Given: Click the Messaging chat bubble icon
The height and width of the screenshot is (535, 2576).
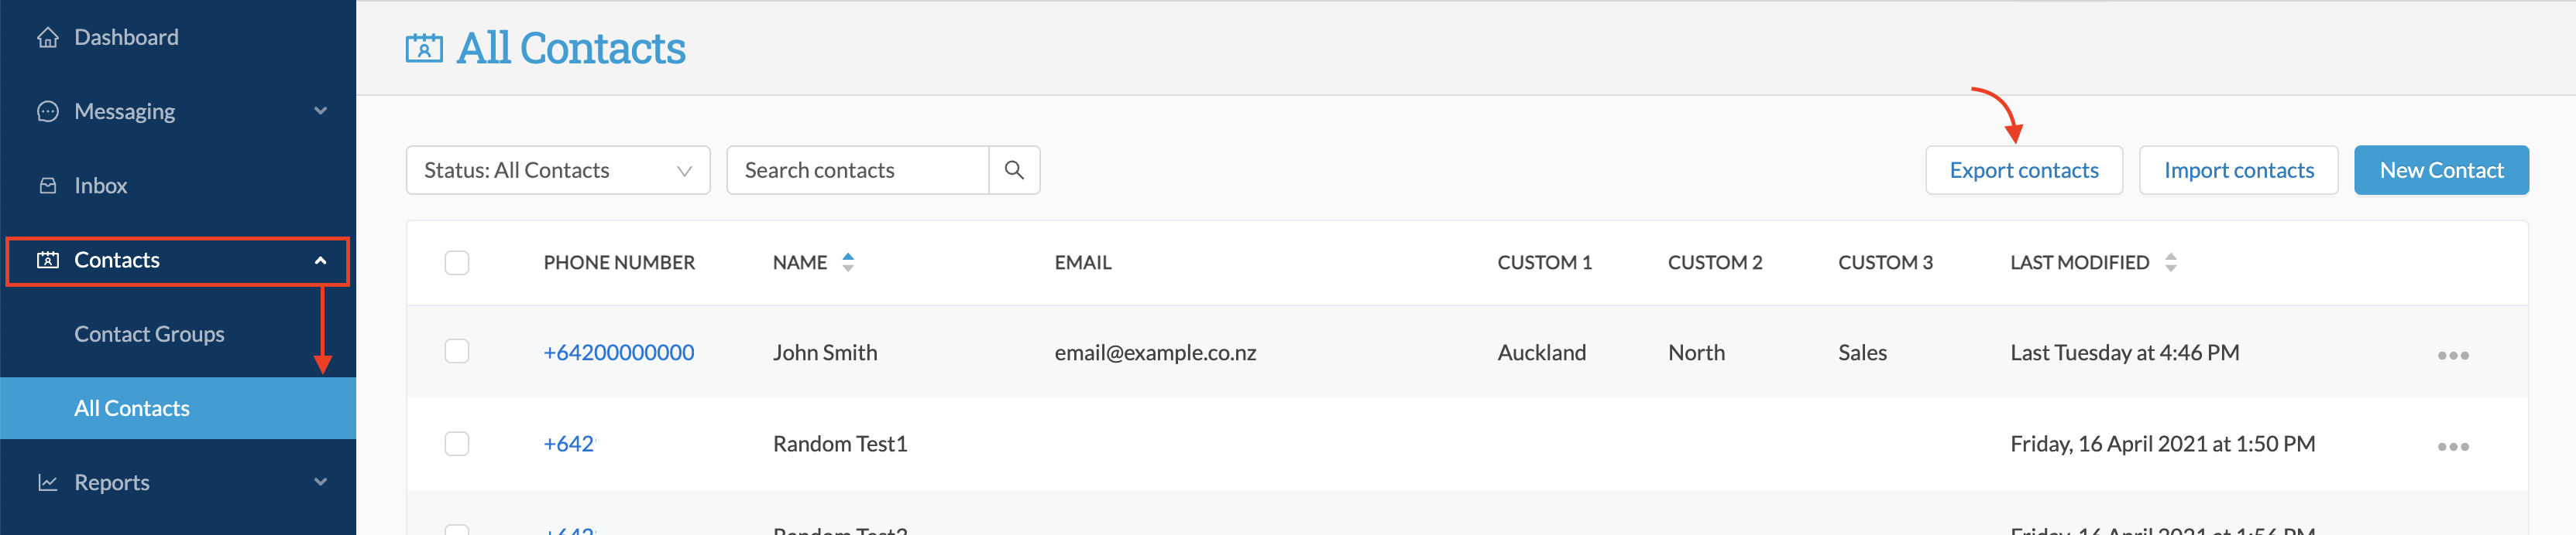Looking at the screenshot, I should pos(47,112).
